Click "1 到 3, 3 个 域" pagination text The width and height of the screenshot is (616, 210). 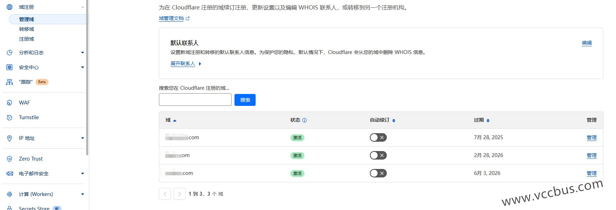[x=206, y=194]
